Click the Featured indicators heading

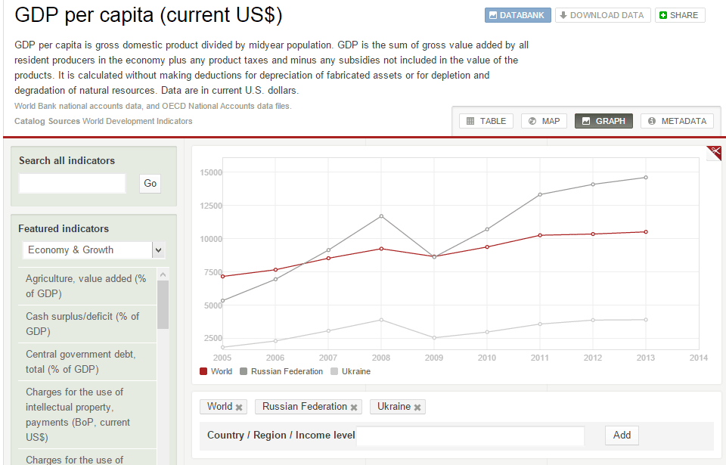point(64,229)
